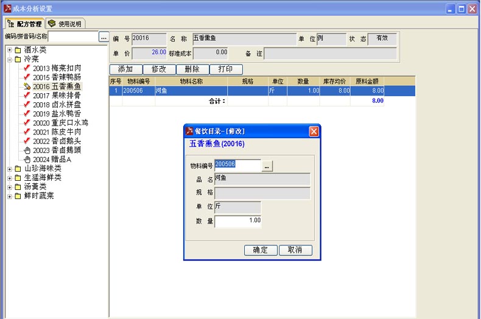
Task: Click the pencil icon beside 五香熏鱼
Action: click(27, 86)
